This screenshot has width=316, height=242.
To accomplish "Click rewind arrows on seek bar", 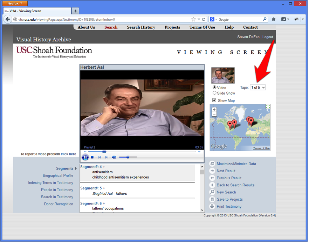I will point(85,152).
